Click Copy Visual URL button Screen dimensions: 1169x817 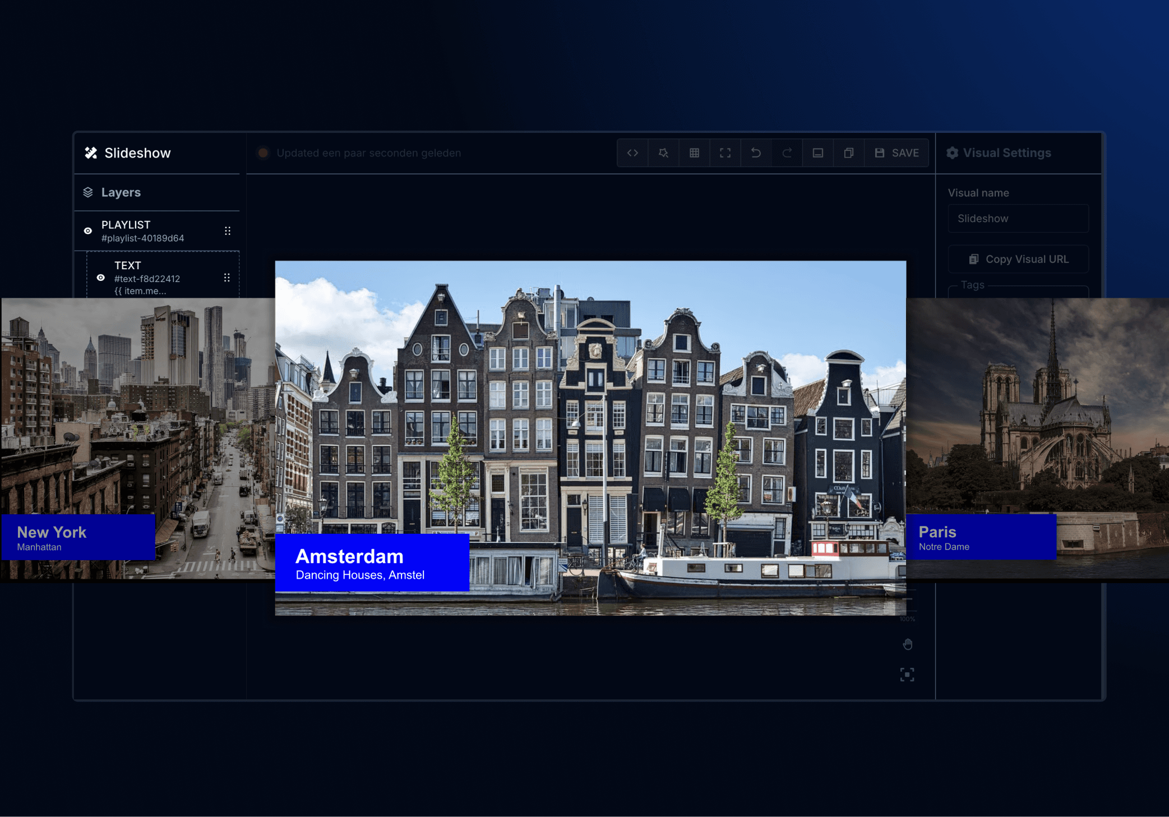click(1018, 259)
